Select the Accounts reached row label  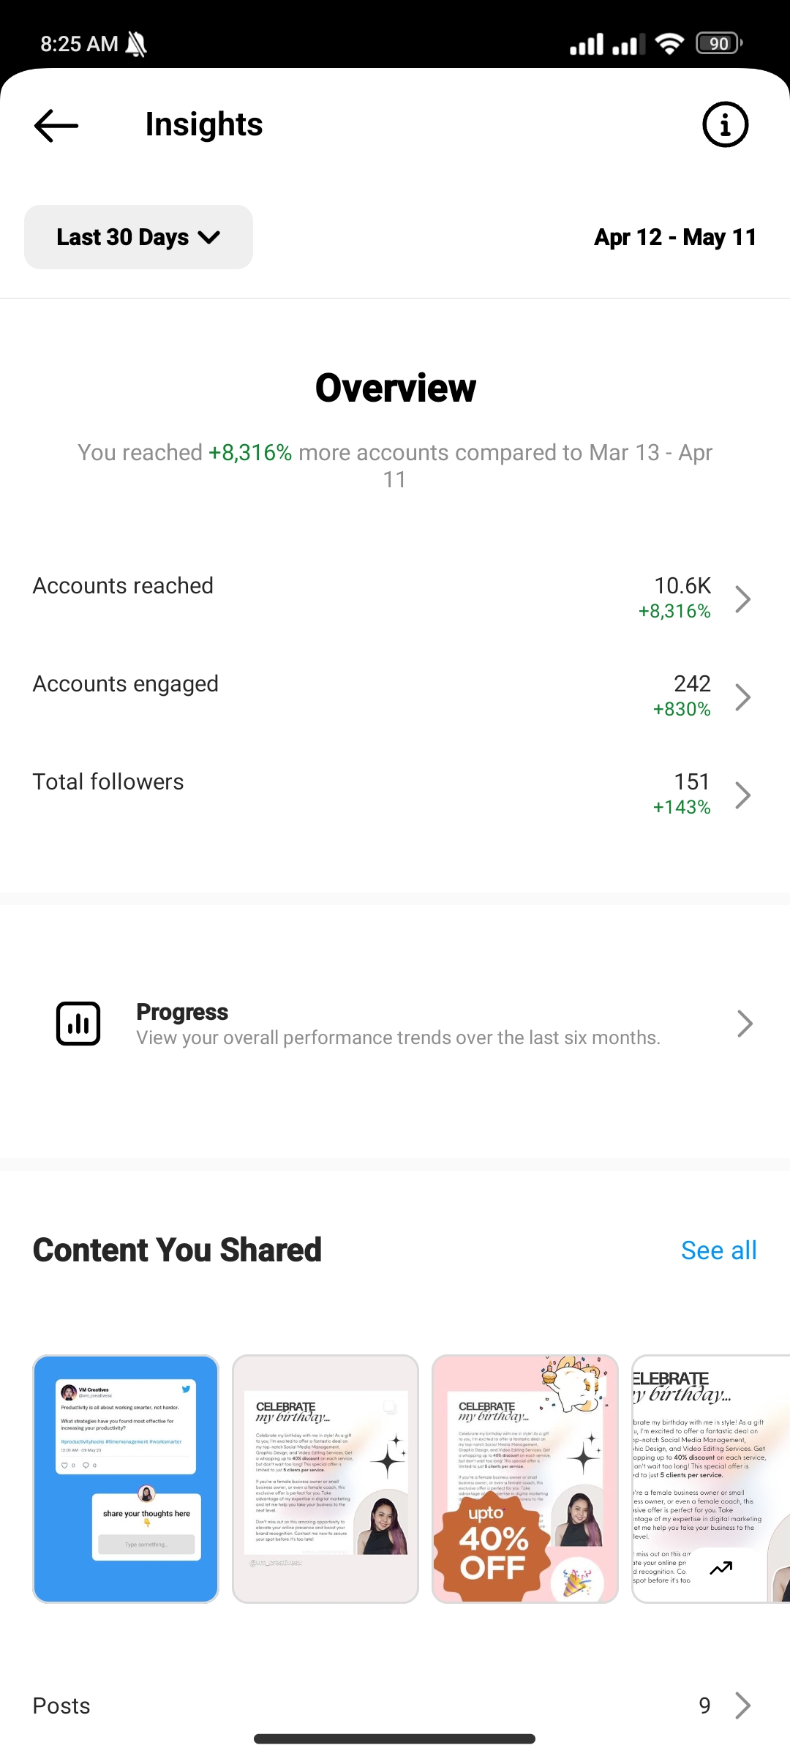pyautogui.click(x=123, y=586)
